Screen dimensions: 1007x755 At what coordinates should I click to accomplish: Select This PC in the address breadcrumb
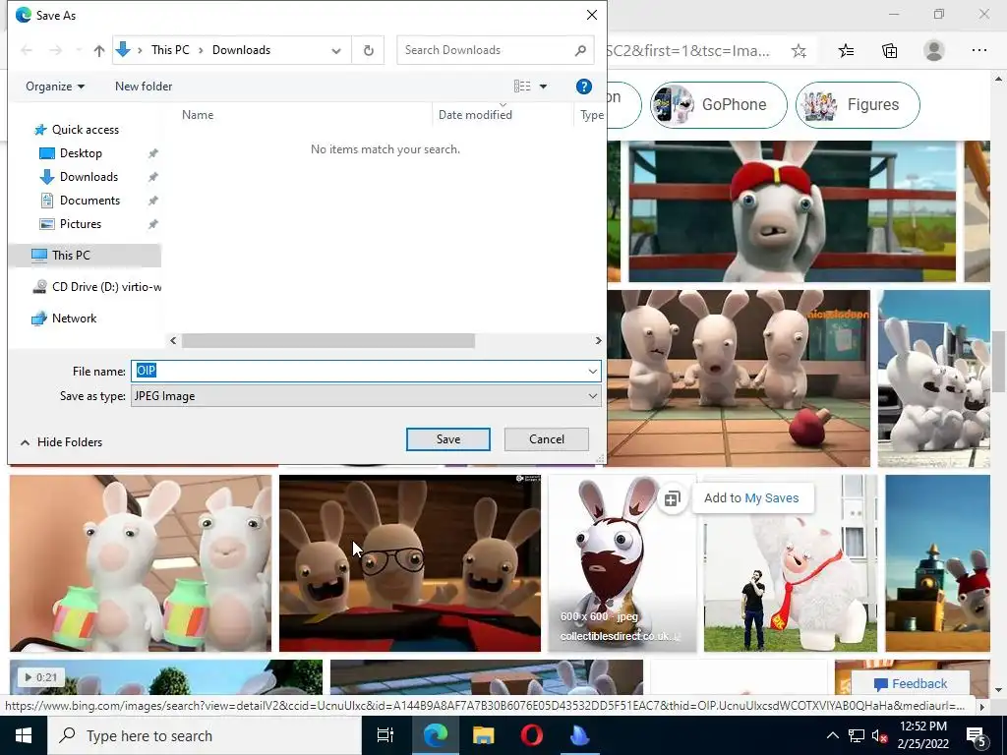170,50
